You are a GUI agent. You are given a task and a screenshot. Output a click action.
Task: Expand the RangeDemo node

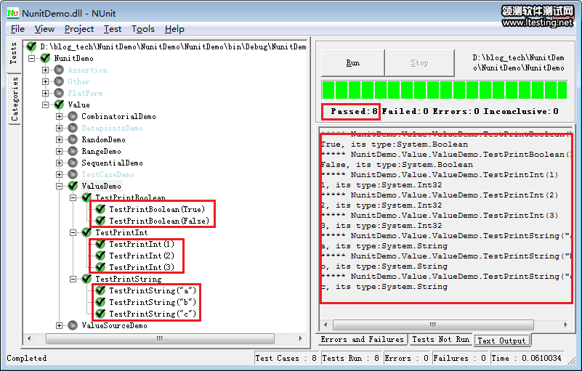[x=59, y=151]
